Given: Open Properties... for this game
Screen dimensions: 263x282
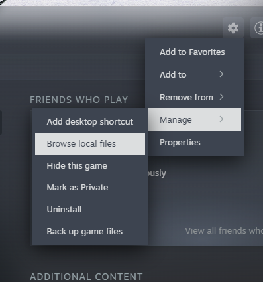Looking at the screenshot, I should (x=194, y=143).
